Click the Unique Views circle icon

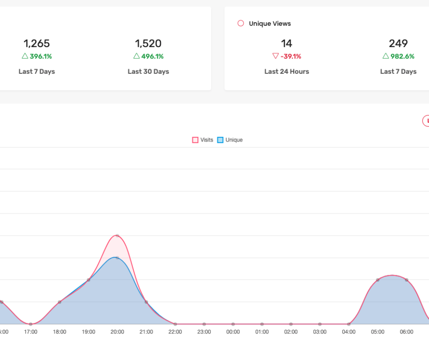tap(241, 23)
